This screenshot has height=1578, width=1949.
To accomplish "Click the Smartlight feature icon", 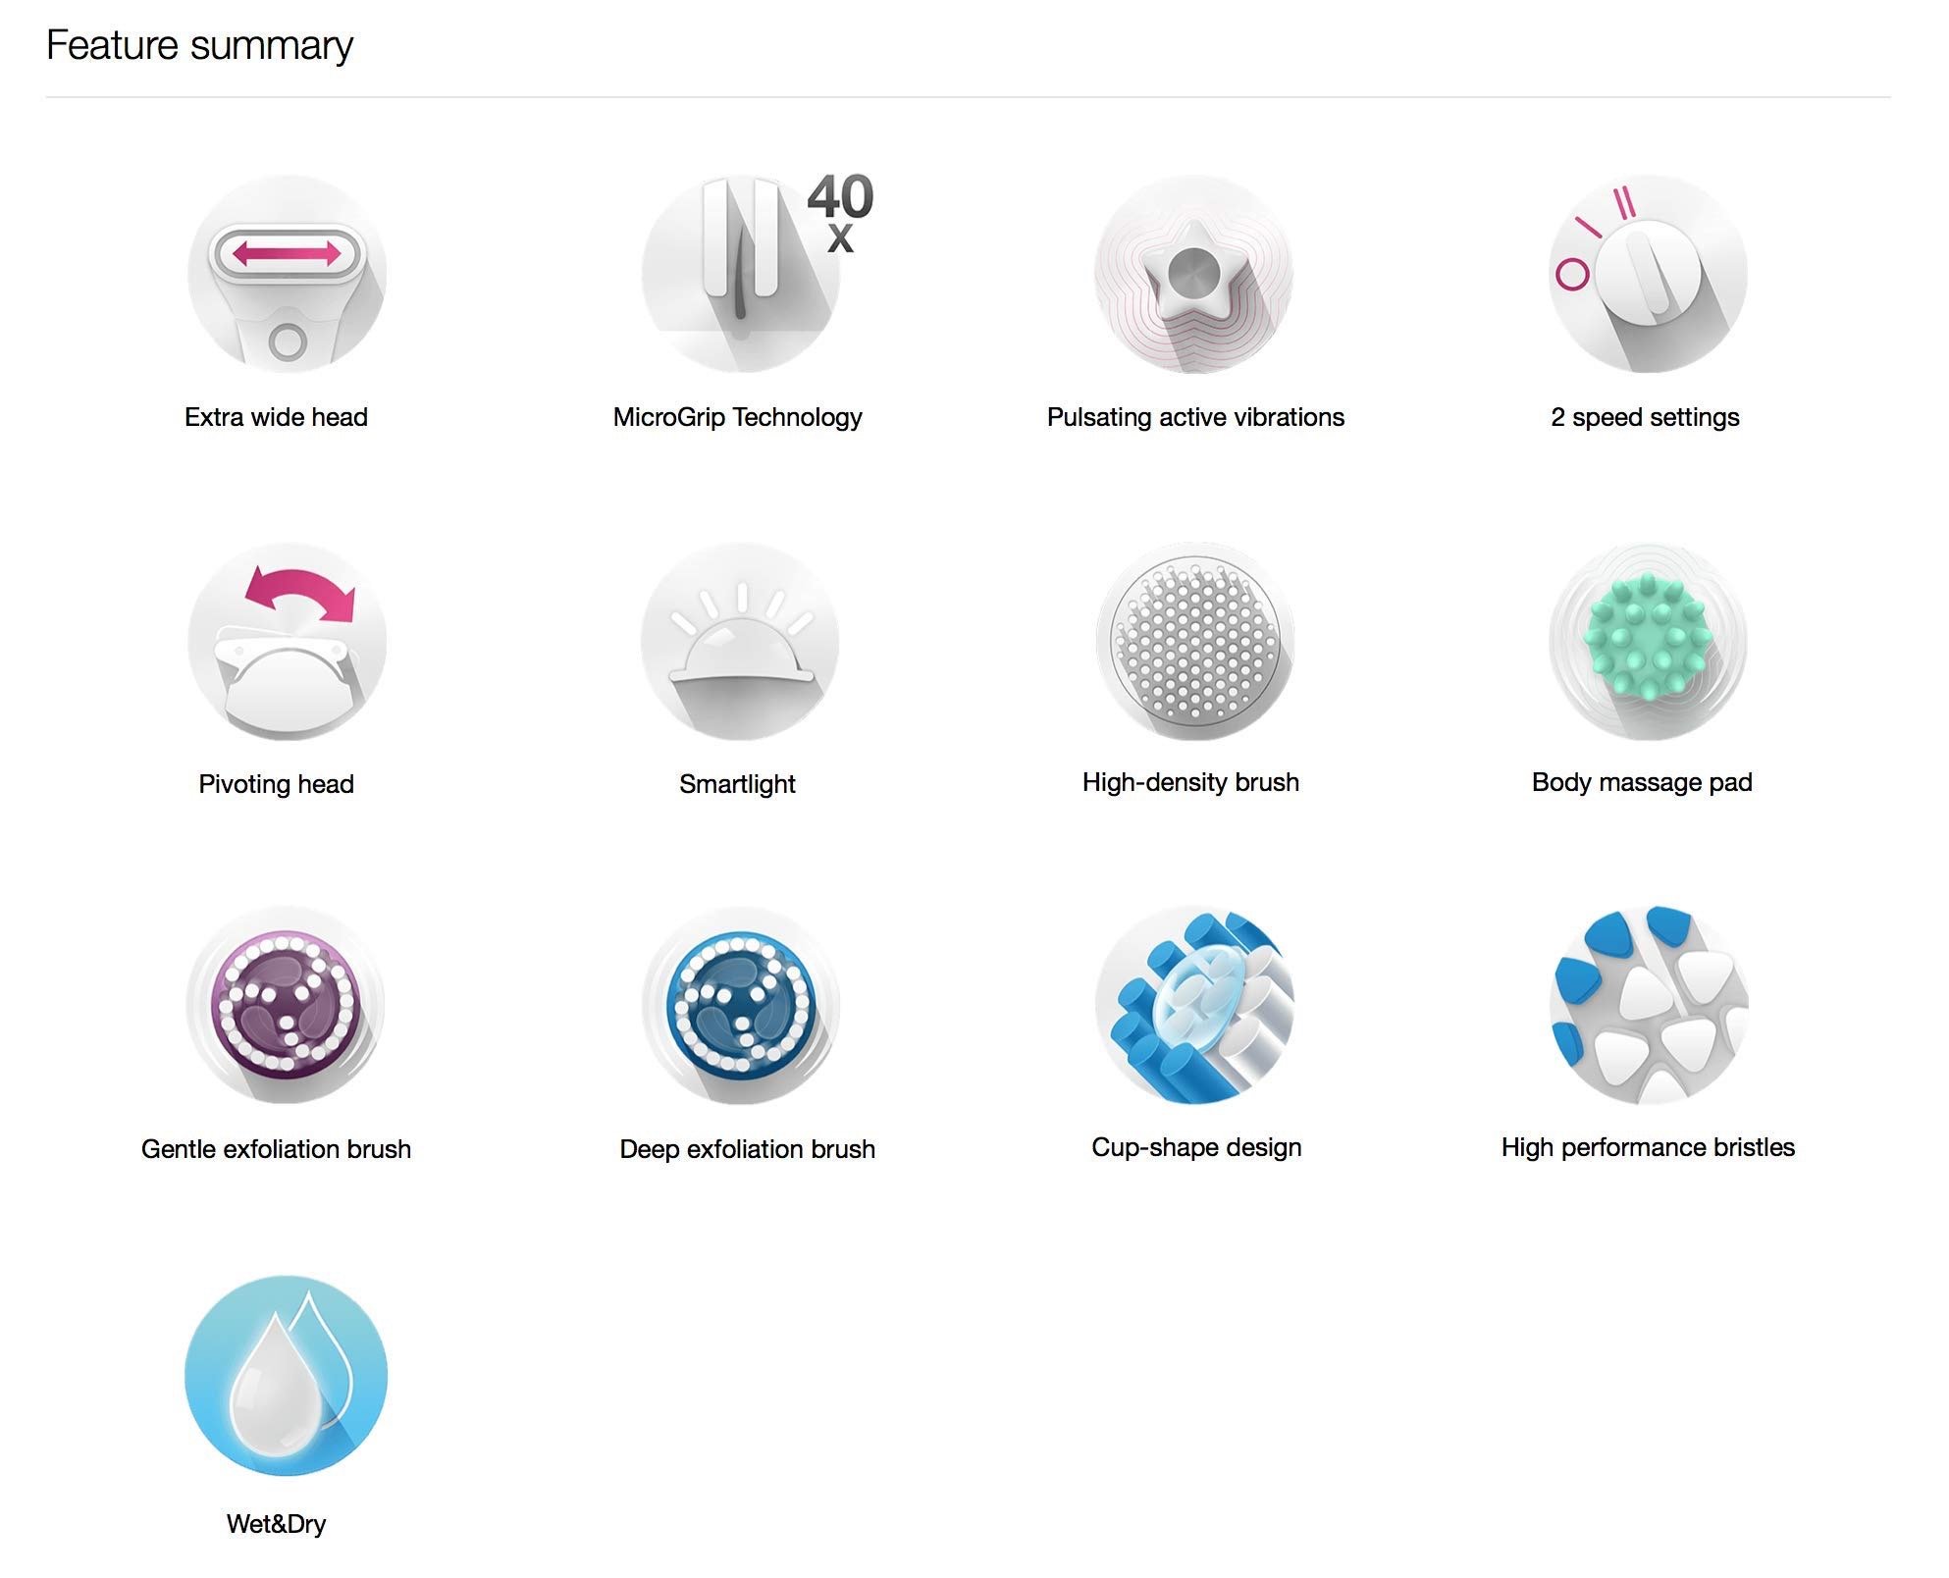I will tap(740, 641).
